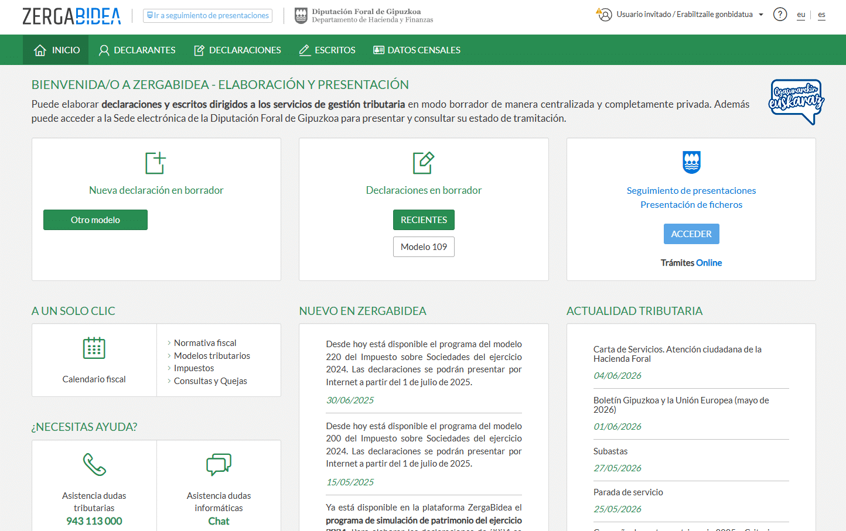Click the Asistencia dudas tributarias label
Screen dimensions: 846x531
[94, 502]
